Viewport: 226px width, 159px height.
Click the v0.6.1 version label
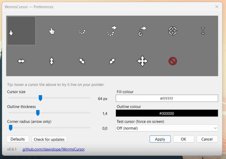point(12,149)
